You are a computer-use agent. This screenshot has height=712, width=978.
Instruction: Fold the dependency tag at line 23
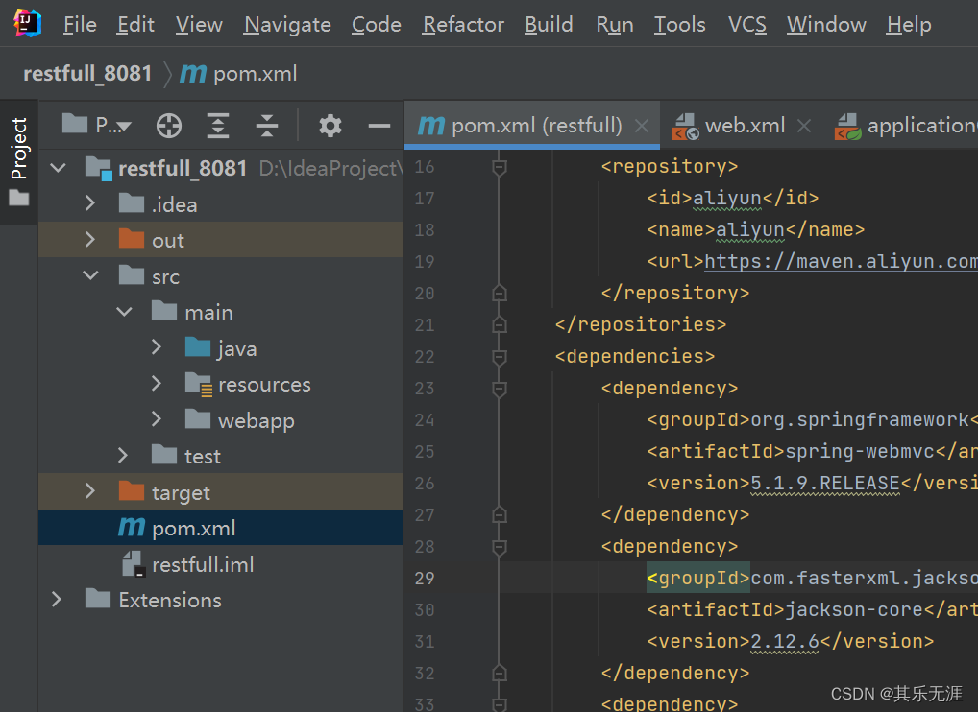(499, 389)
